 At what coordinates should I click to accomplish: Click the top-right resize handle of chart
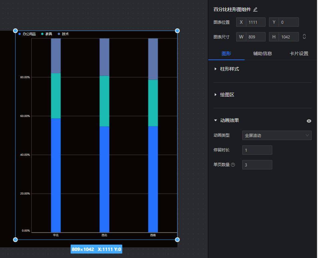[x=177, y=31]
